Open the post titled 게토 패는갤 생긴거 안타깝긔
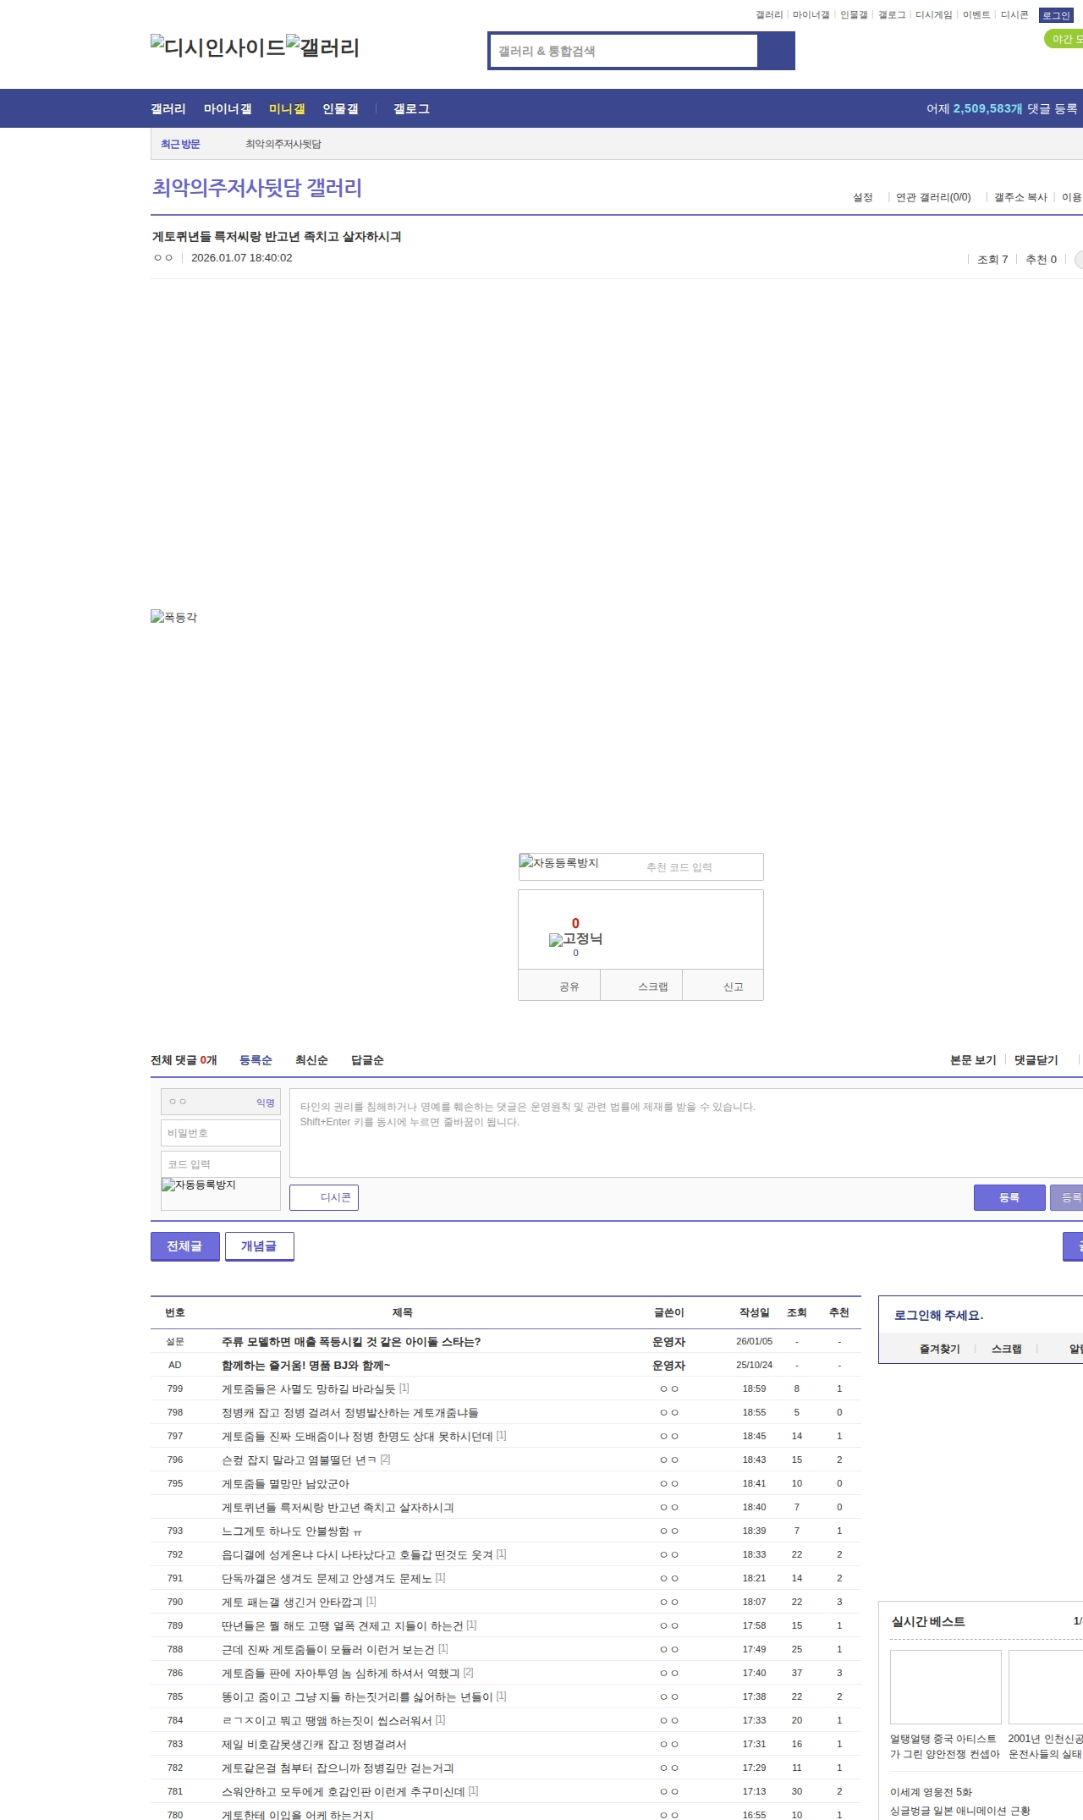The image size is (1083, 1820). [292, 1602]
